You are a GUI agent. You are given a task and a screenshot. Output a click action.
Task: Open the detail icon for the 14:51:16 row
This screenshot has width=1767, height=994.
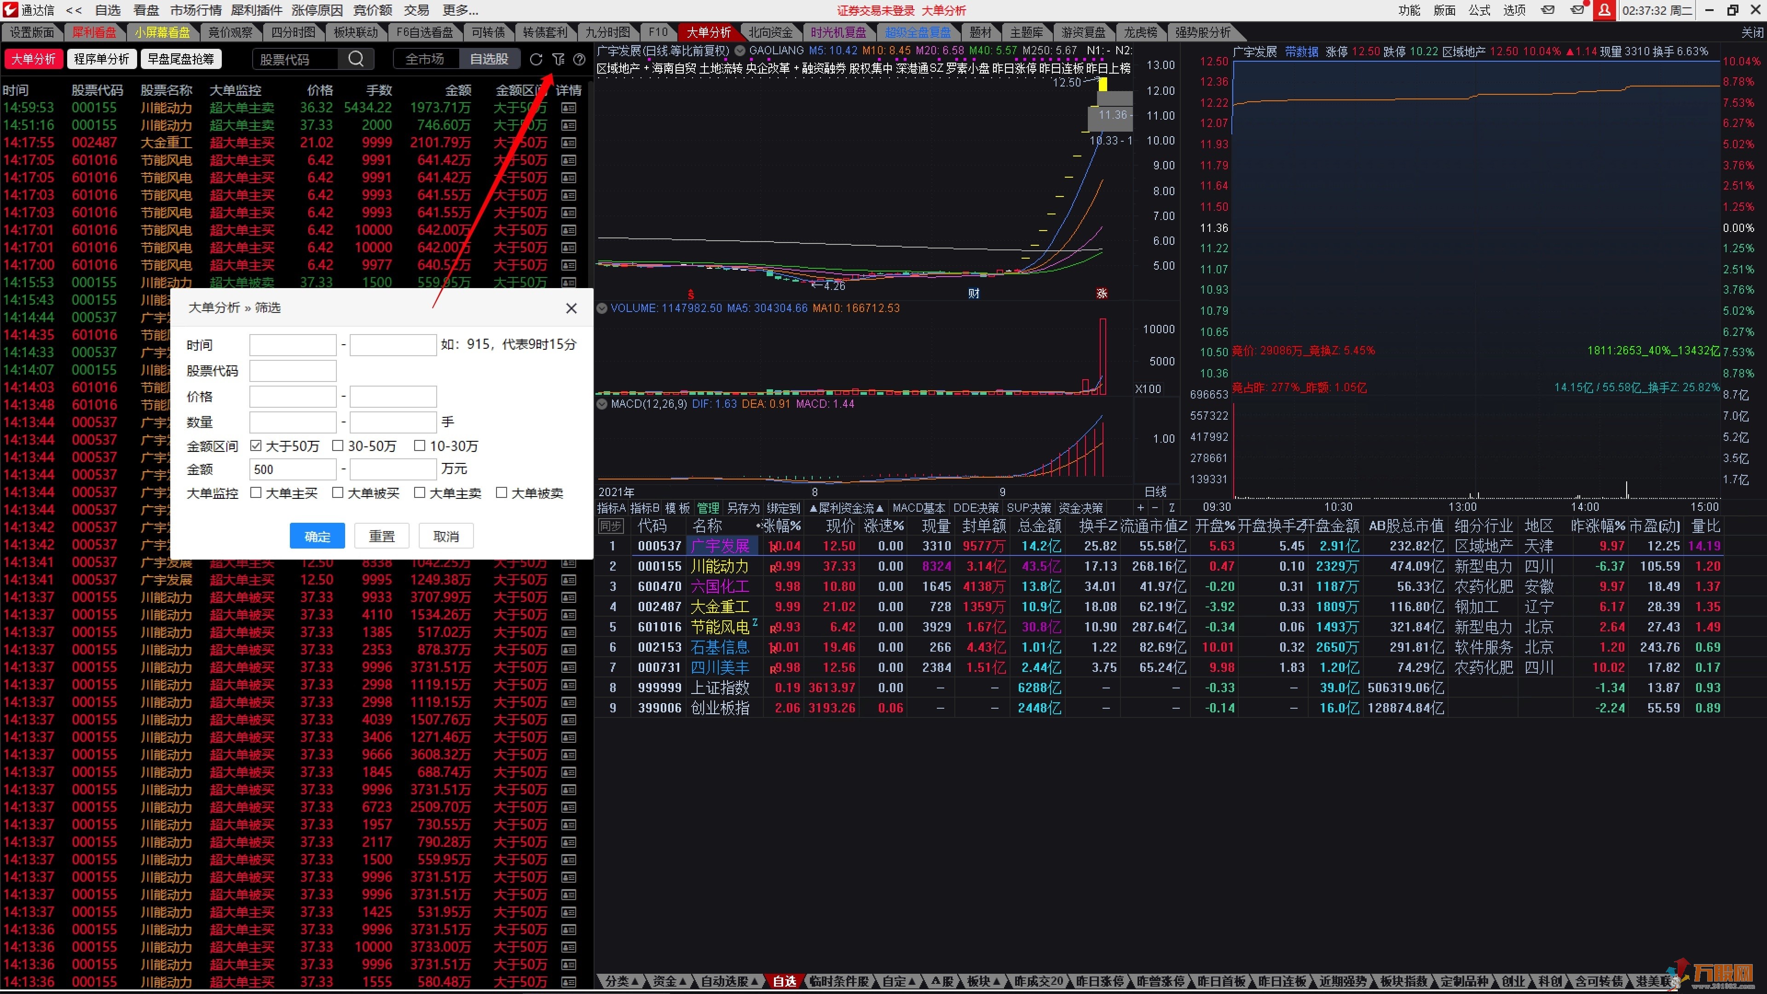tap(569, 125)
